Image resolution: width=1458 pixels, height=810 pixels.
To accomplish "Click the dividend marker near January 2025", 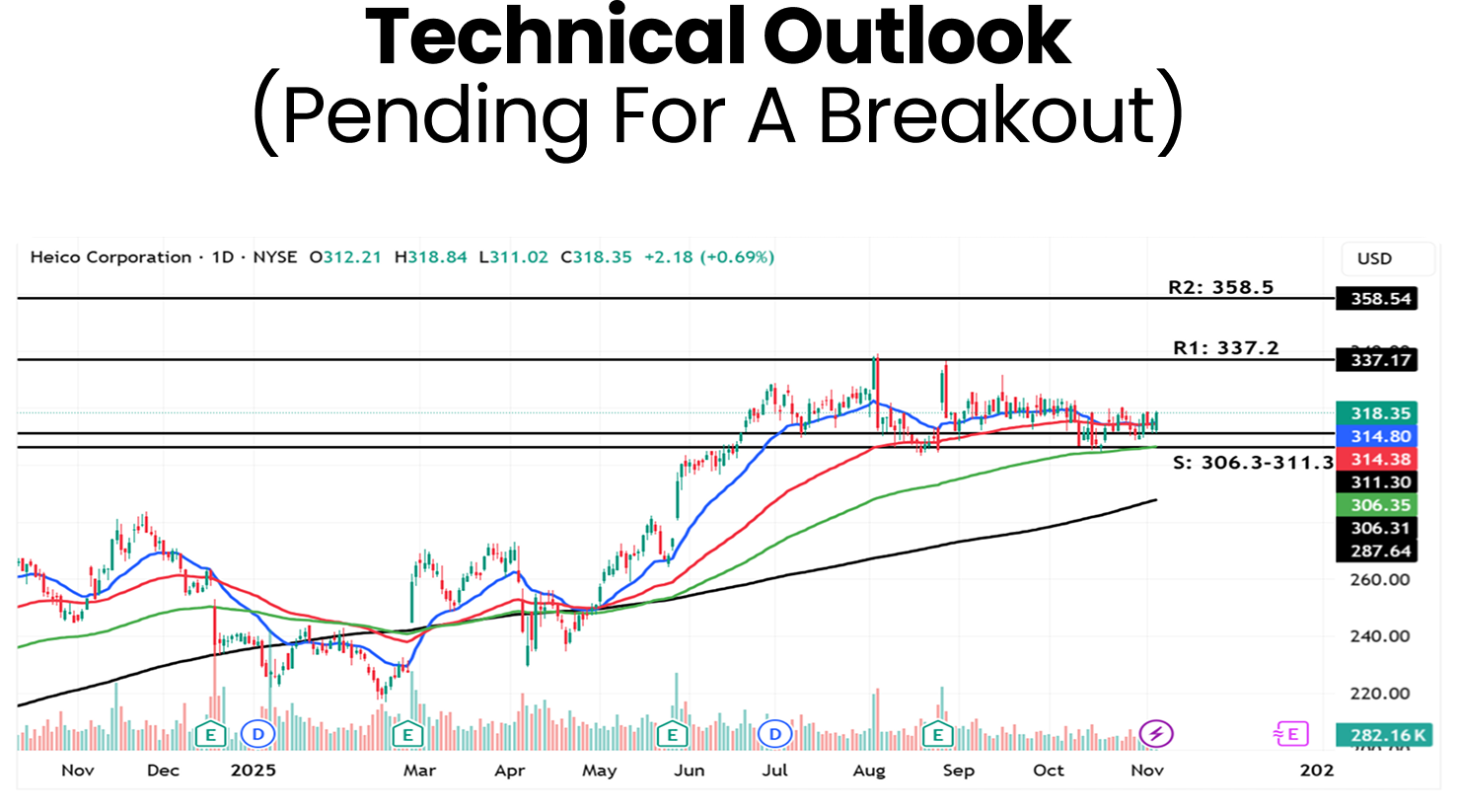I will pos(257,734).
